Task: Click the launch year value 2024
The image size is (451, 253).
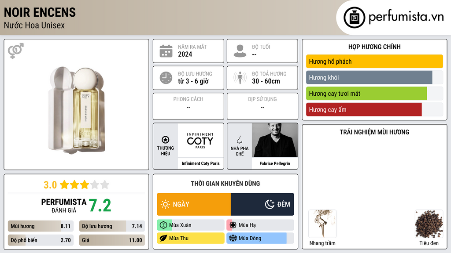Action: [185, 54]
